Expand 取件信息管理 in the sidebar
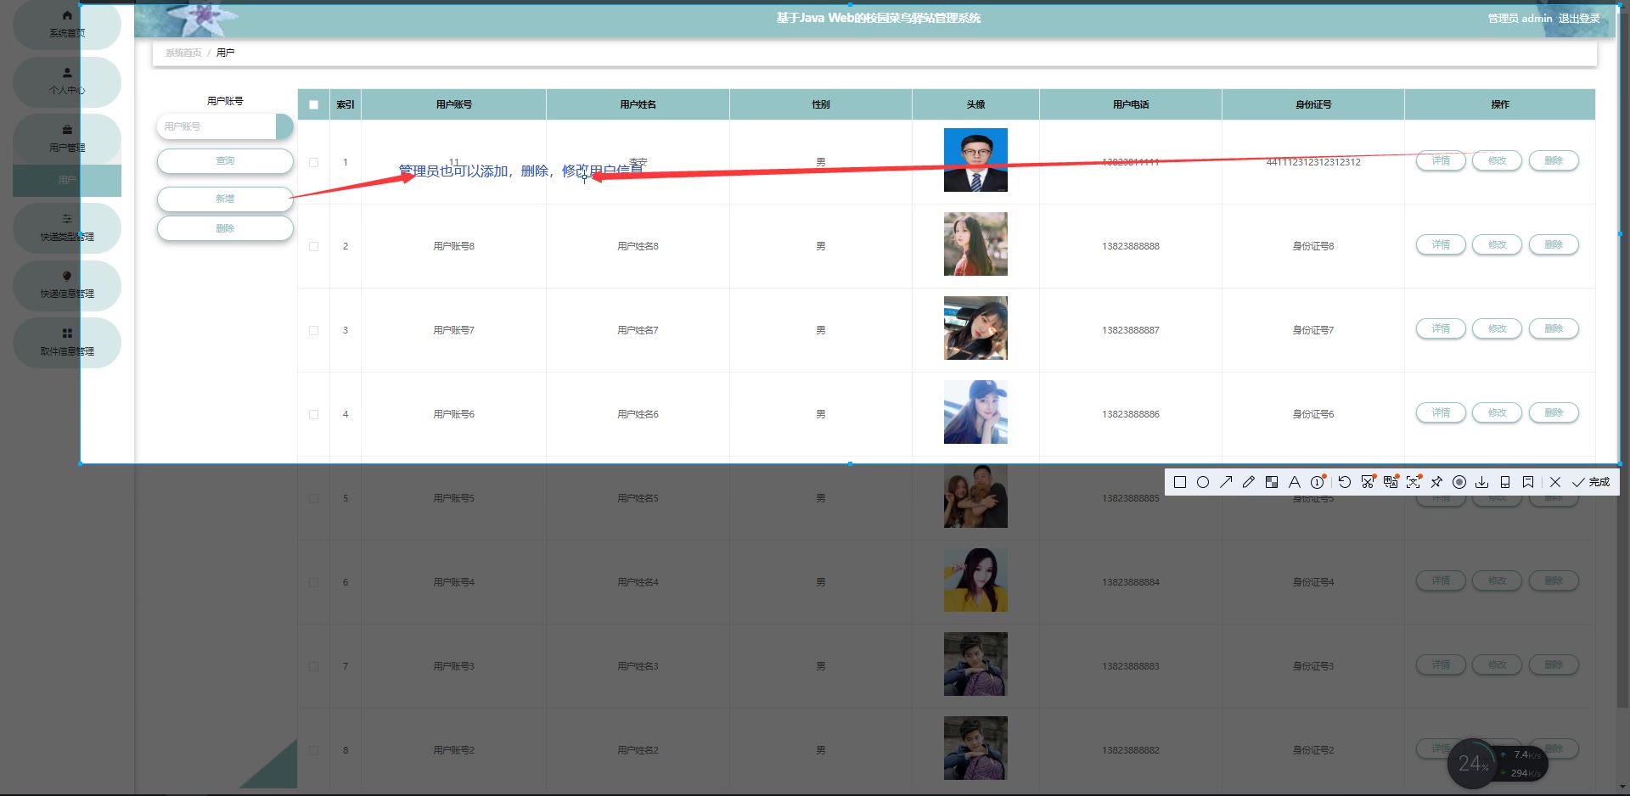 [x=67, y=342]
